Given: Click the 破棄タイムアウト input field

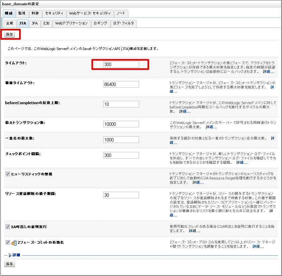Looking at the screenshot, I should 121,84.
